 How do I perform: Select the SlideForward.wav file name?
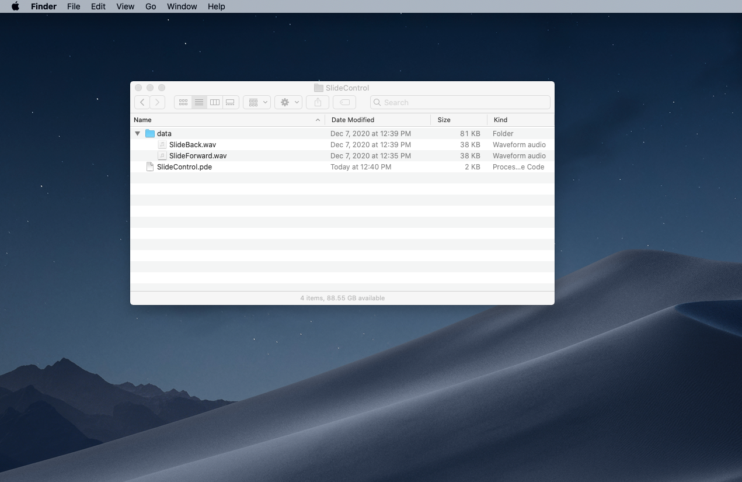click(198, 155)
